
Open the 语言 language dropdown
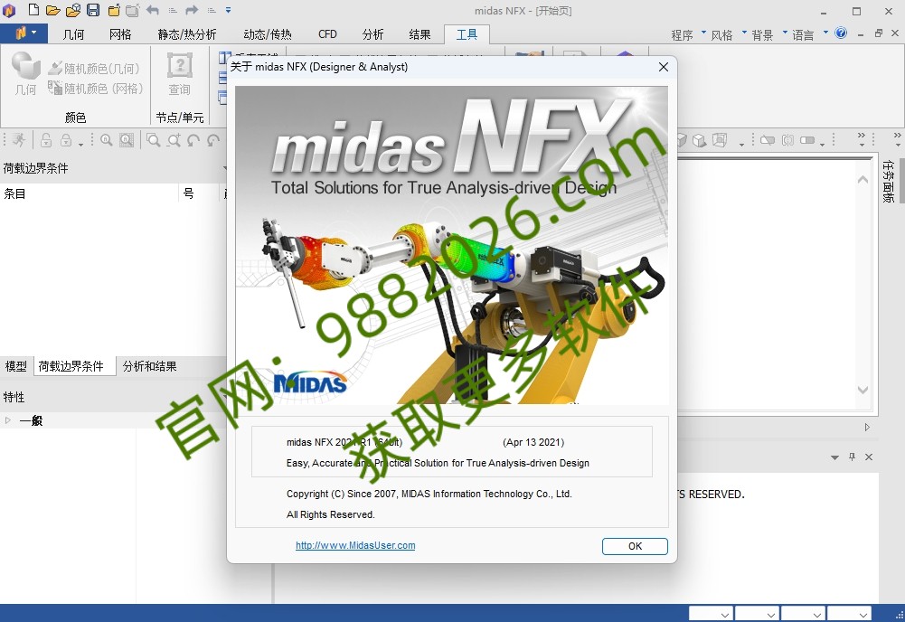[809, 34]
